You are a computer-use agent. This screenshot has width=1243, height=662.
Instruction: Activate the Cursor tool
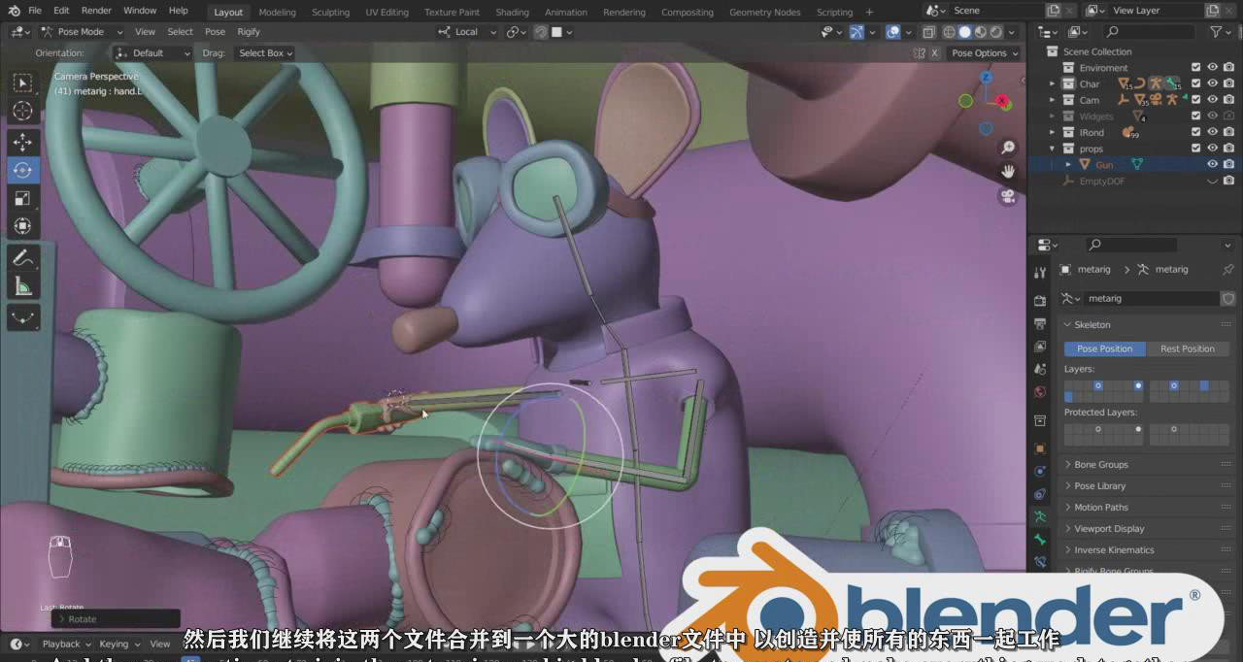[x=23, y=112]
